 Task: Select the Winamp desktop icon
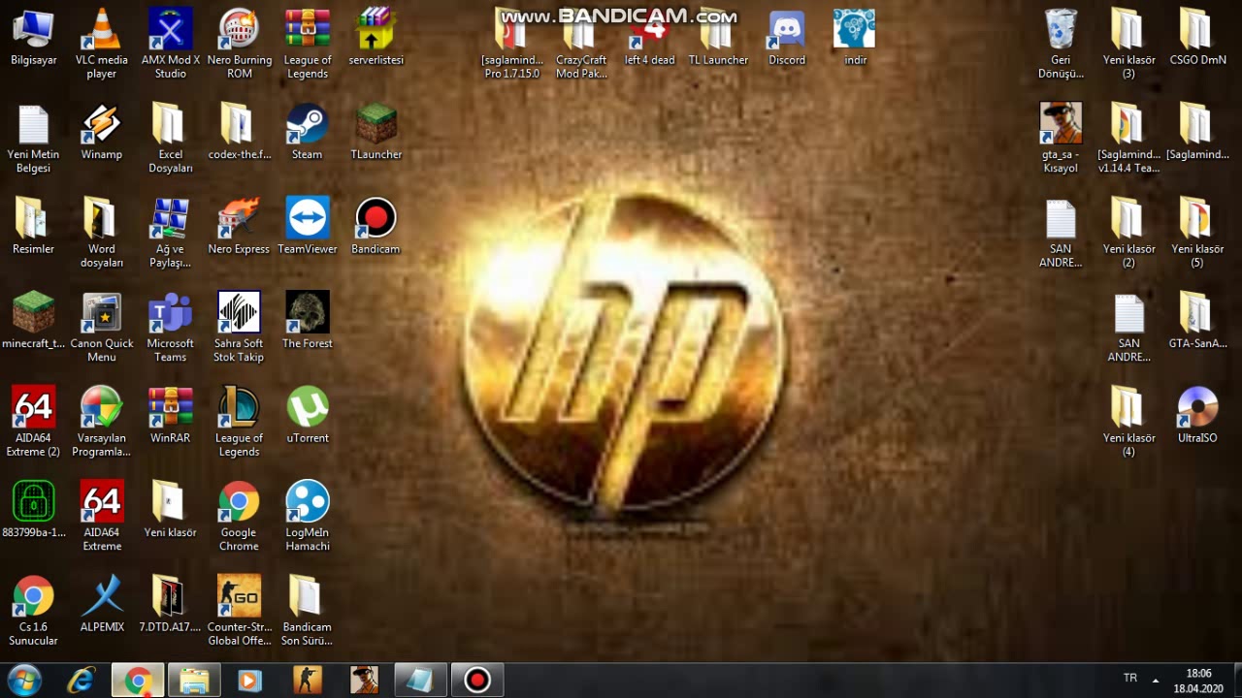point(101,133)
